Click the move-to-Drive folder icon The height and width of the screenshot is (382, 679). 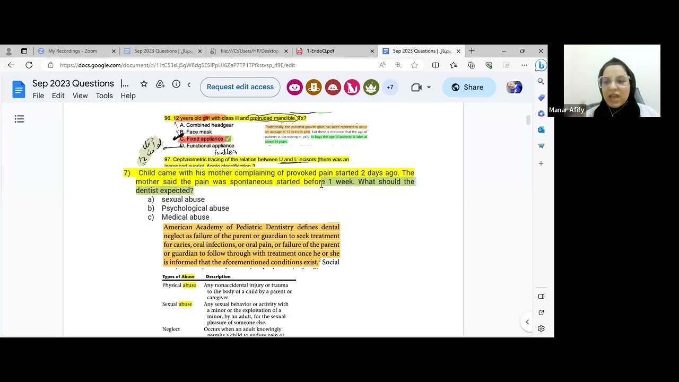(x=160, y=84)
